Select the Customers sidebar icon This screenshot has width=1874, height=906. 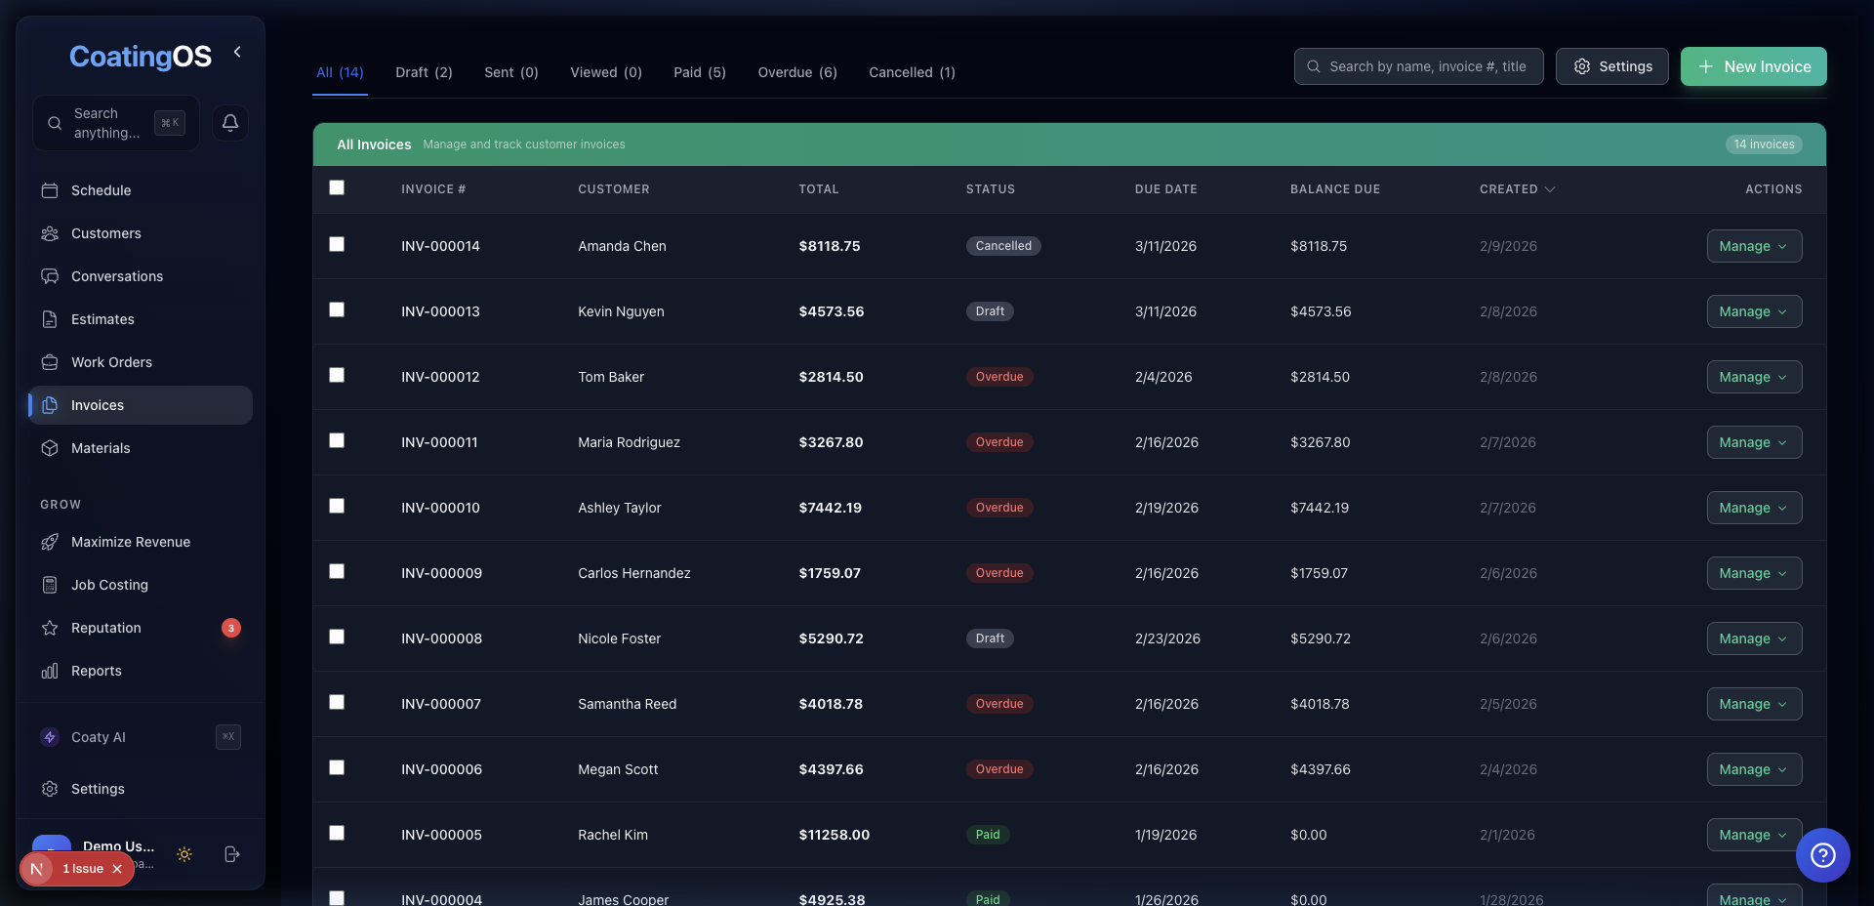51,233
